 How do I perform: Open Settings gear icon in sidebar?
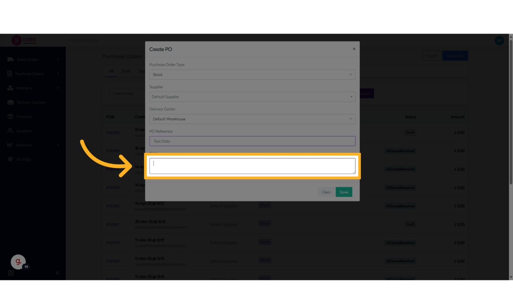[x=10, y=159]
